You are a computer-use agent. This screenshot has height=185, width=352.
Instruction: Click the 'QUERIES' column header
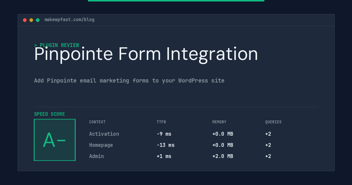point(273,122)
